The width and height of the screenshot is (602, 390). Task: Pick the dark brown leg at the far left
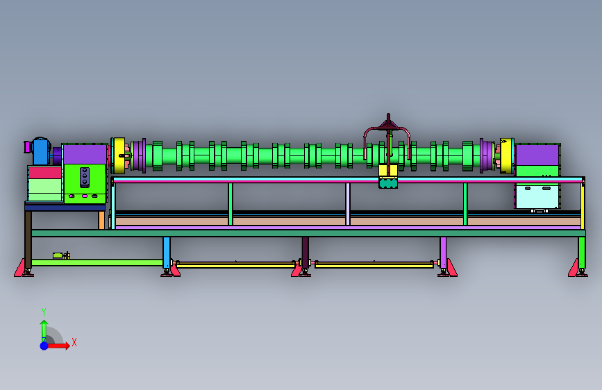28,239
